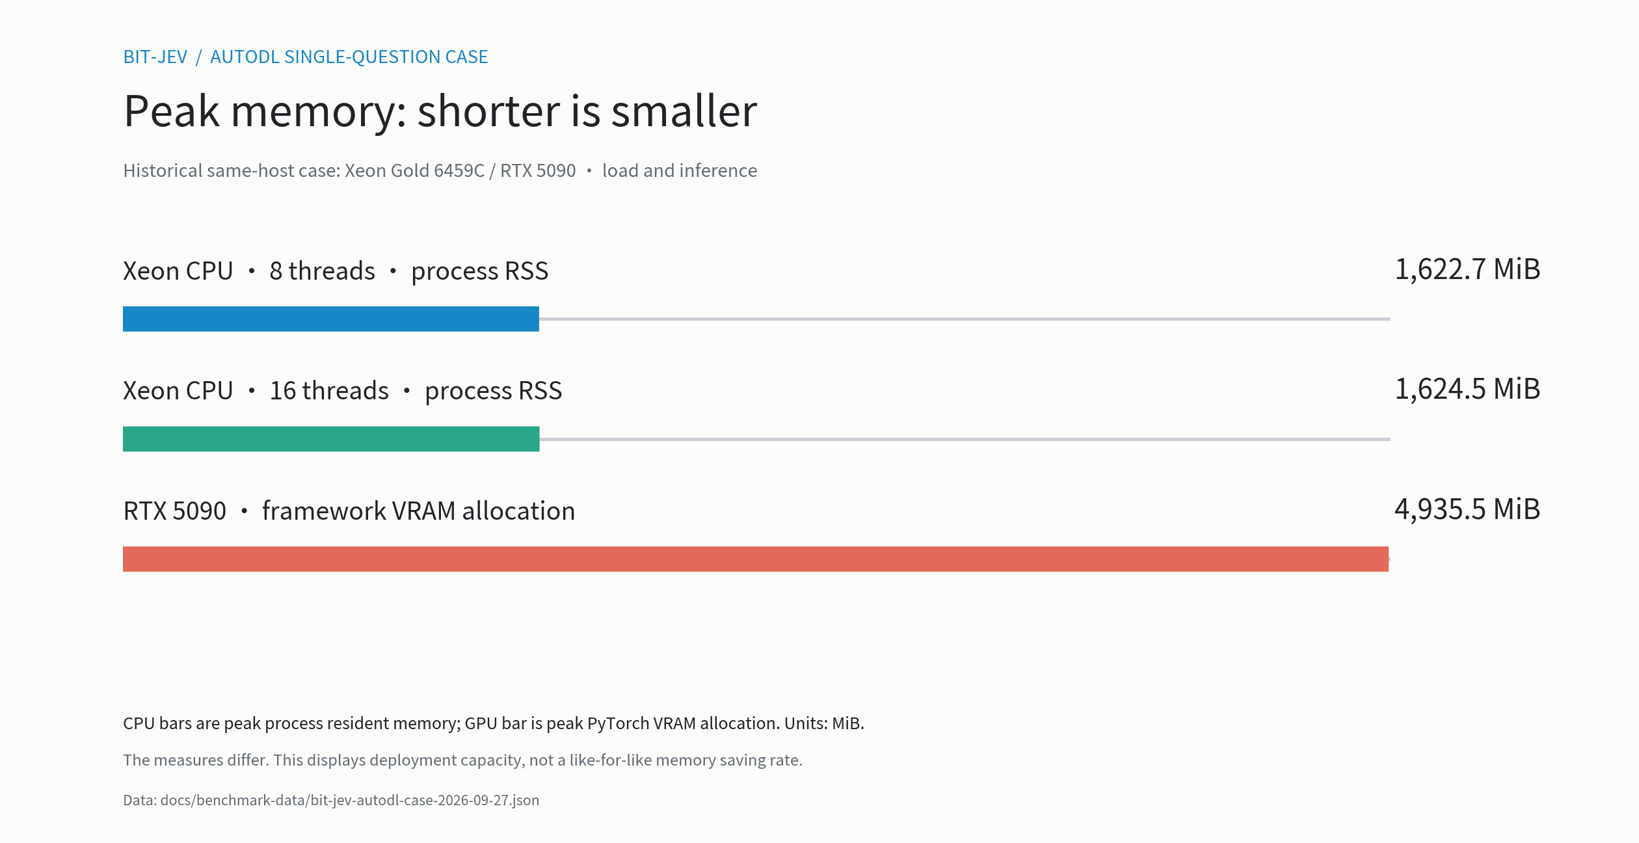Click the gray track of 8 threads bar
Viewport: 1639px width, 843px height.
pos(965,319)
